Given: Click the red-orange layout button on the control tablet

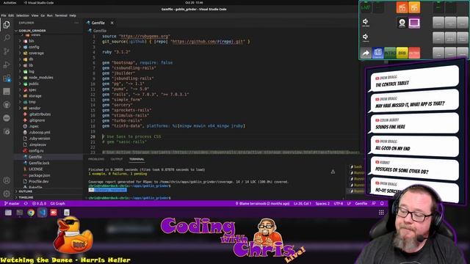Looking at the screenshot, I should tap(402, 7).
